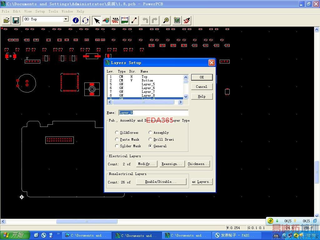Click the layer list scroll down arrow
This screenshot has height=240, width=320.
(186, 97)
